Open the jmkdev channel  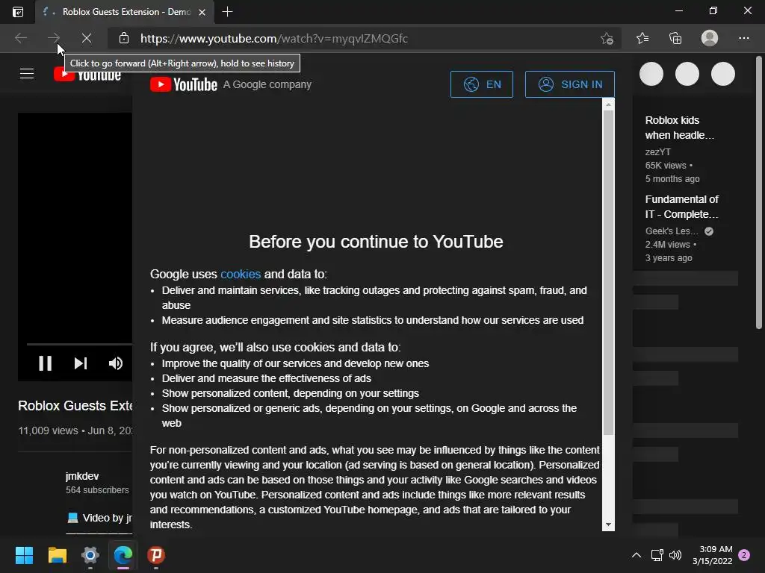82,476
